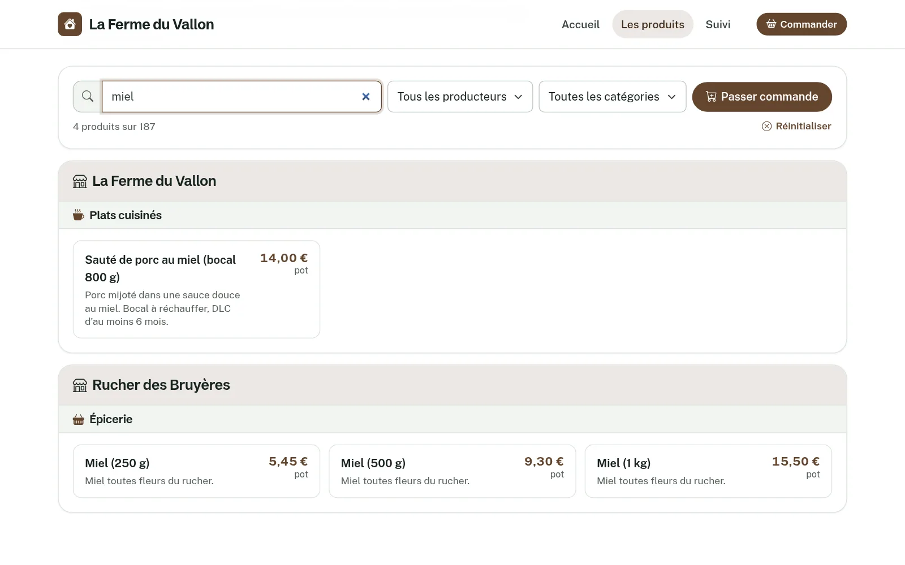The image size is (905, 565).
Task: Click the shop icon beside Rucher des Bruyères
Action: pyautogui.click(x=80, y=385)
